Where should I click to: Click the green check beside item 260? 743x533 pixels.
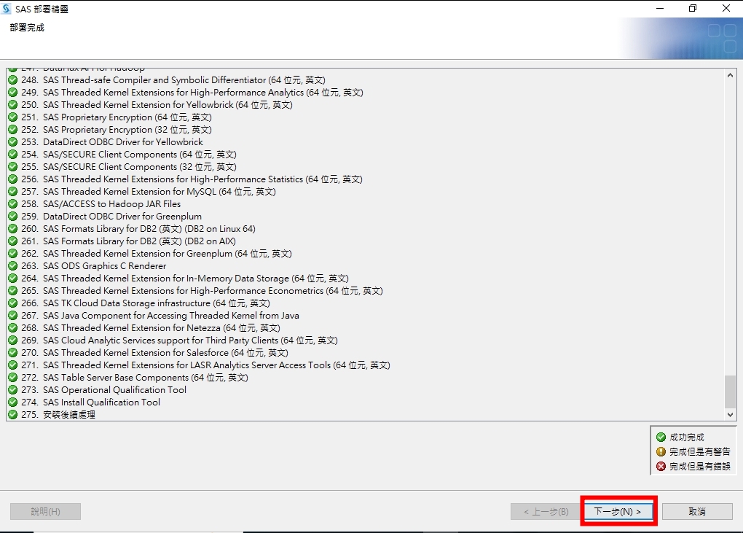pyautogui.click(x=13, y=228)
